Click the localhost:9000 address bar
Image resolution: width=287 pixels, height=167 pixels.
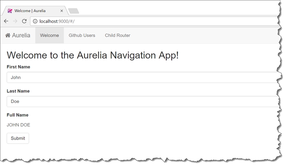(x=145, y=21)
